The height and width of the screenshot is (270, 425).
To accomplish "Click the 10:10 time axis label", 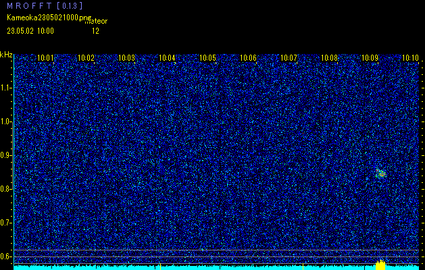I will coord(410,57).
